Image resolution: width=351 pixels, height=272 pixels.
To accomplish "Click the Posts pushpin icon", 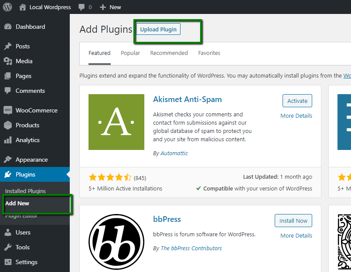I will (7, 46).
